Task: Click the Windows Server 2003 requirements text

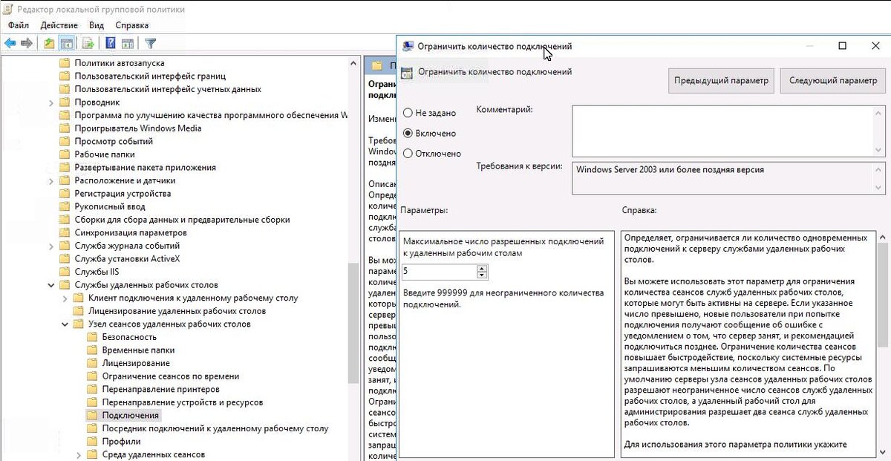Action: click(670, 169)
